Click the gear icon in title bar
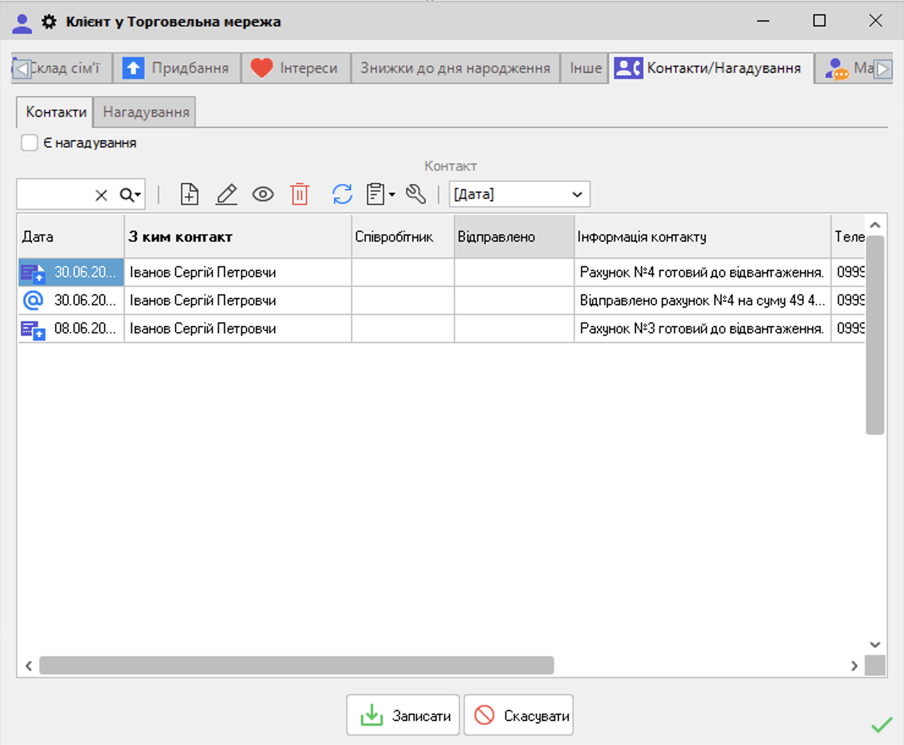 click(49, 22)
